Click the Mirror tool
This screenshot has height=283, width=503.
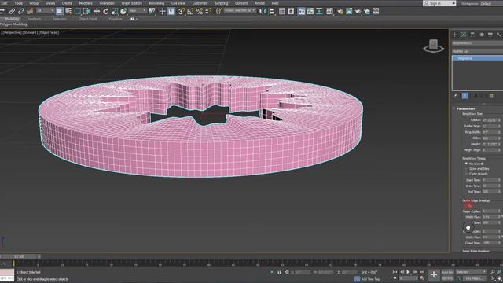click(263, 11)
